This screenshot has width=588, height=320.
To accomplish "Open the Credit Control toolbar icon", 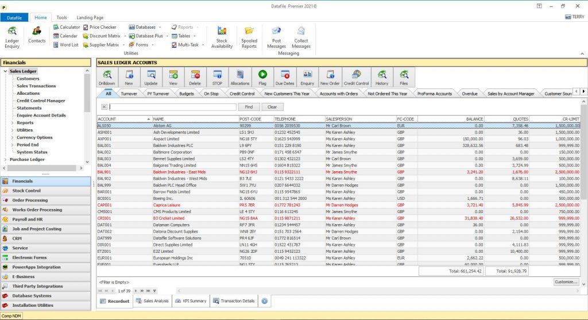I will [x=356, y=78].
